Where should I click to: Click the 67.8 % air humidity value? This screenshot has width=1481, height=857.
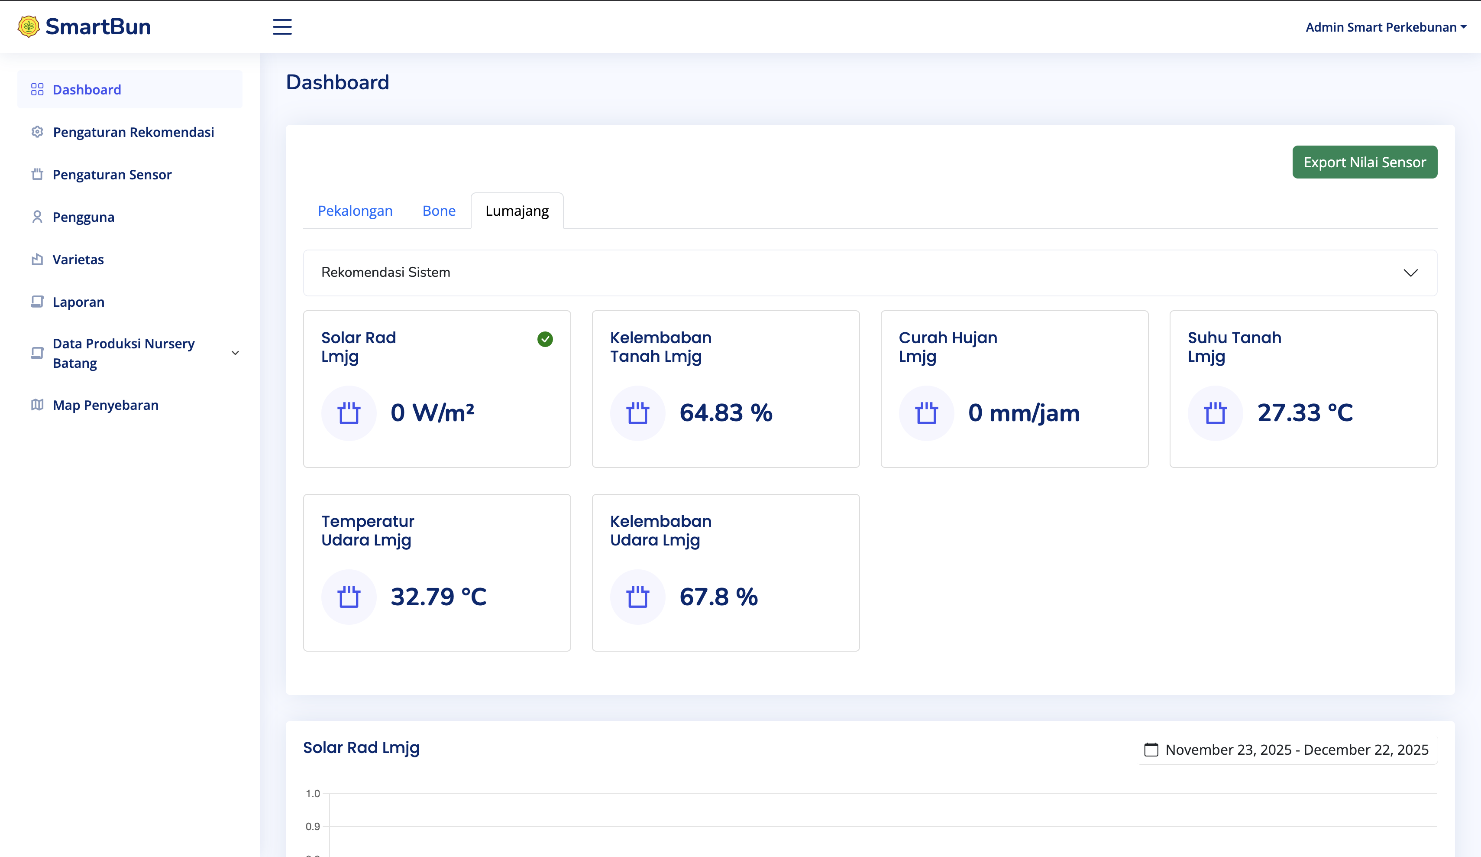tap(719, 597)
